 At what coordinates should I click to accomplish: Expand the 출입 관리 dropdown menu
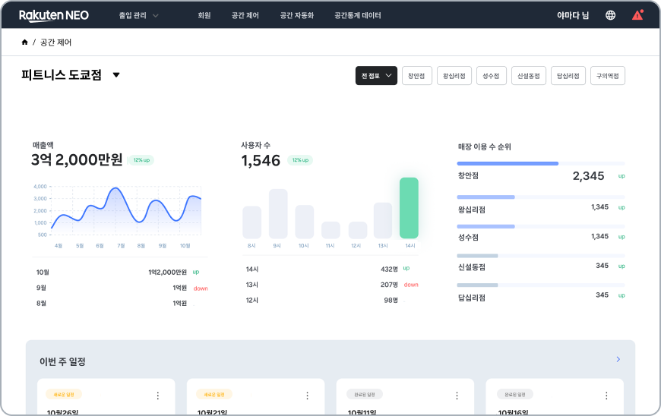click(x=139, y=15)
